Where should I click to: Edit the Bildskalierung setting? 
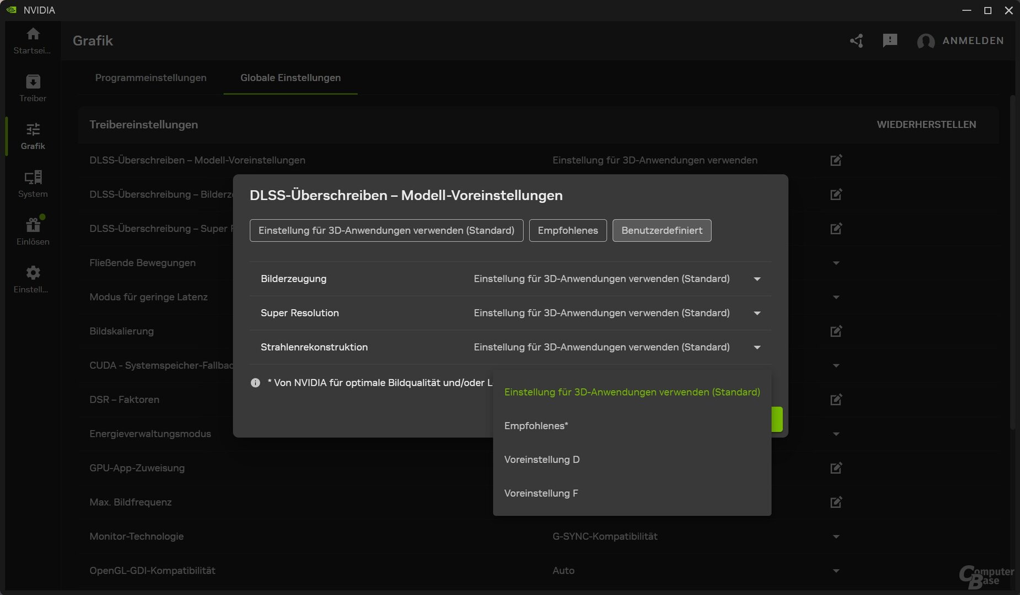tap(836, 331)
